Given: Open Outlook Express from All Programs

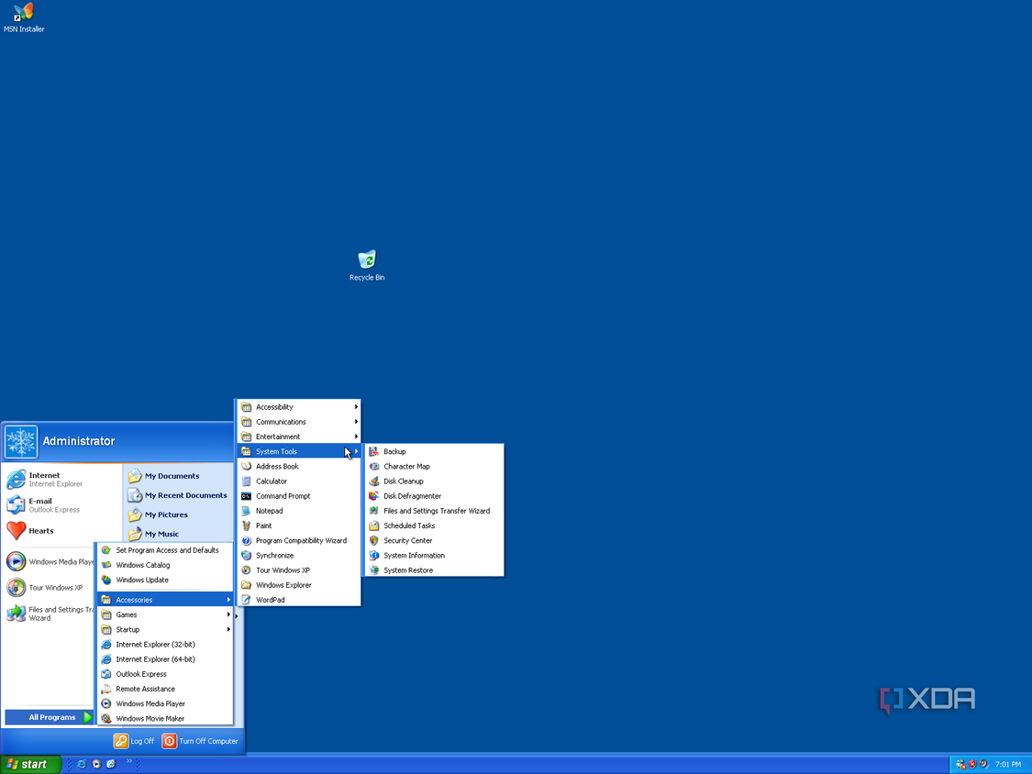Looking at the screenshot, I should click(165, 674).
